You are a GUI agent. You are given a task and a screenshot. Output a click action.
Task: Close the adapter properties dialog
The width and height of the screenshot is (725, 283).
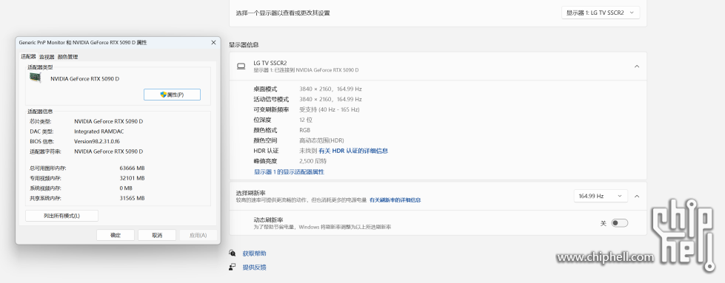coord(213,42)
